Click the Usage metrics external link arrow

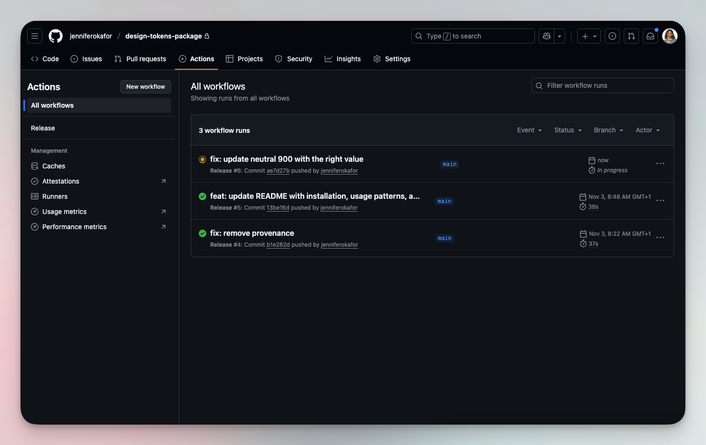pyautogui.click(x=164, y=212)
